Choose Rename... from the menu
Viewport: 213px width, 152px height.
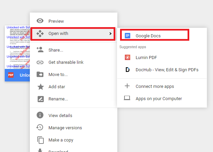tap(74, 99)
